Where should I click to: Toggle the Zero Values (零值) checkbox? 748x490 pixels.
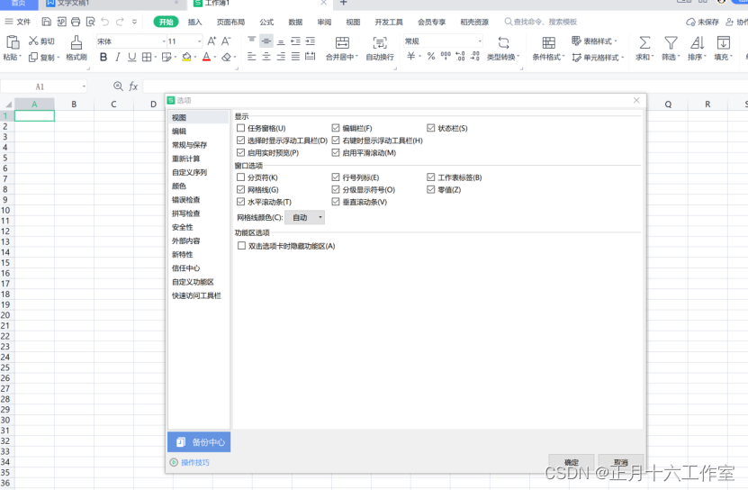[431, 189]
